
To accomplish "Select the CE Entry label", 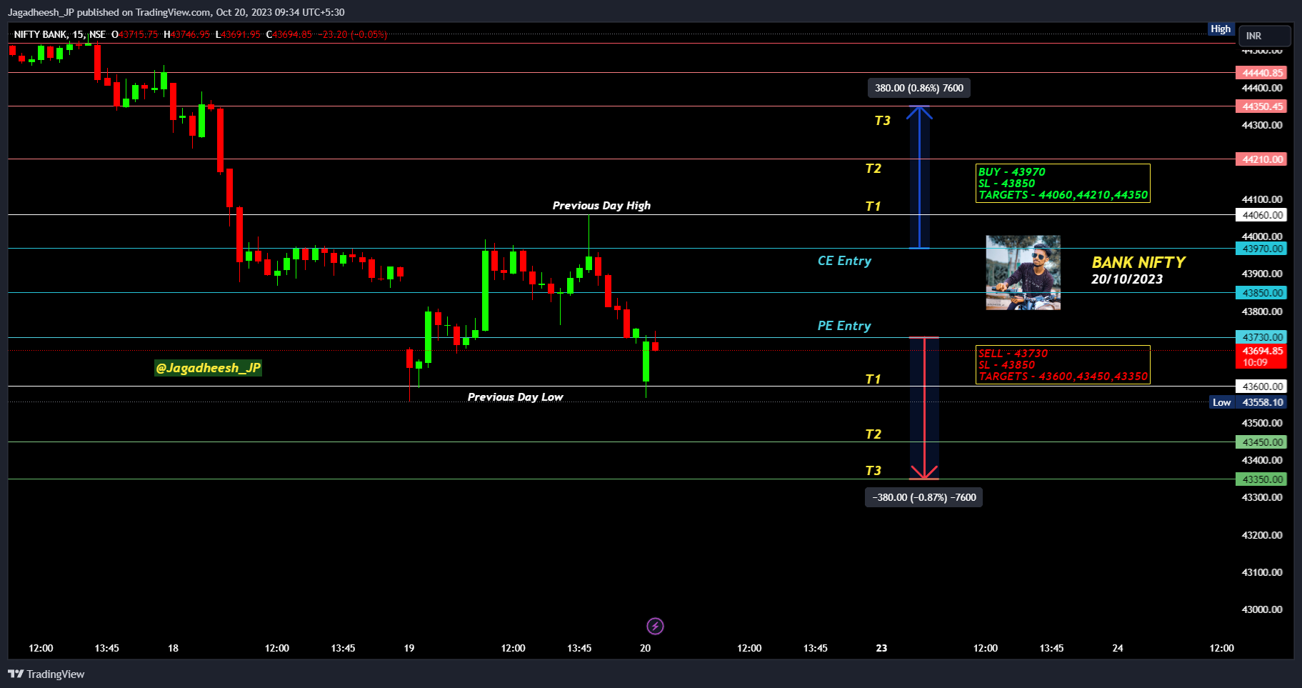I will [844, 261].
